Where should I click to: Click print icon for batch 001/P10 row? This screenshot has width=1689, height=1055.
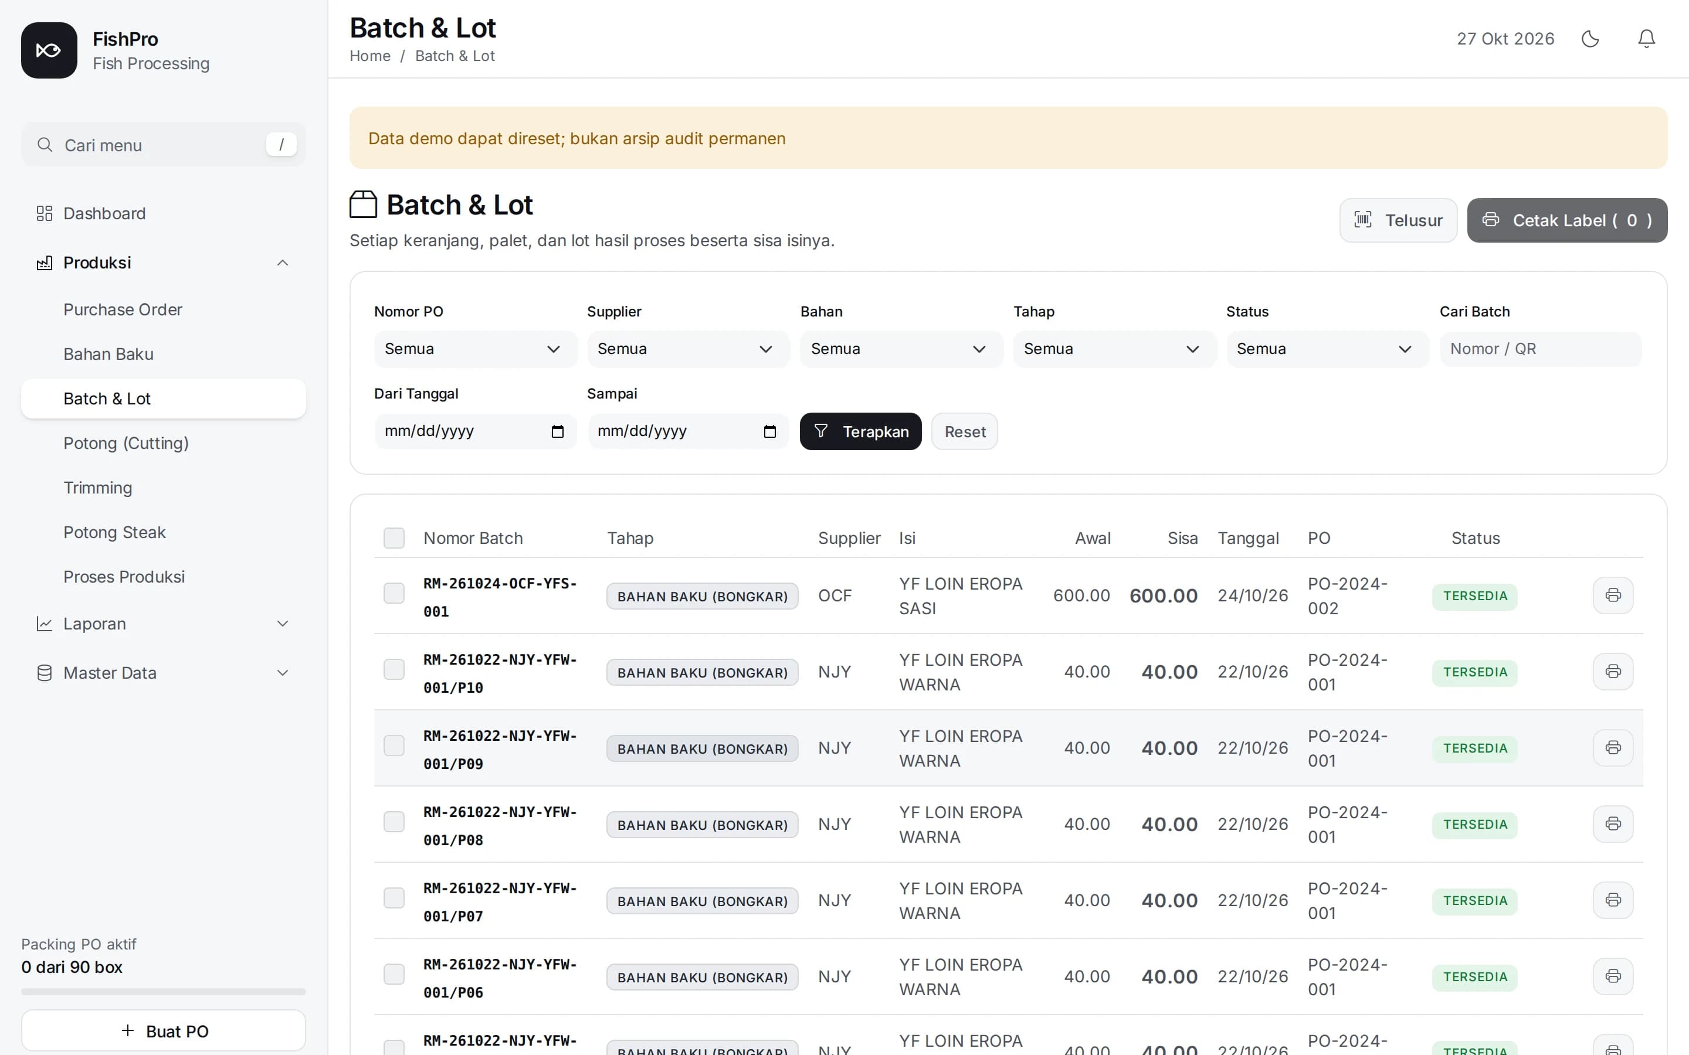click(1613, 671)
